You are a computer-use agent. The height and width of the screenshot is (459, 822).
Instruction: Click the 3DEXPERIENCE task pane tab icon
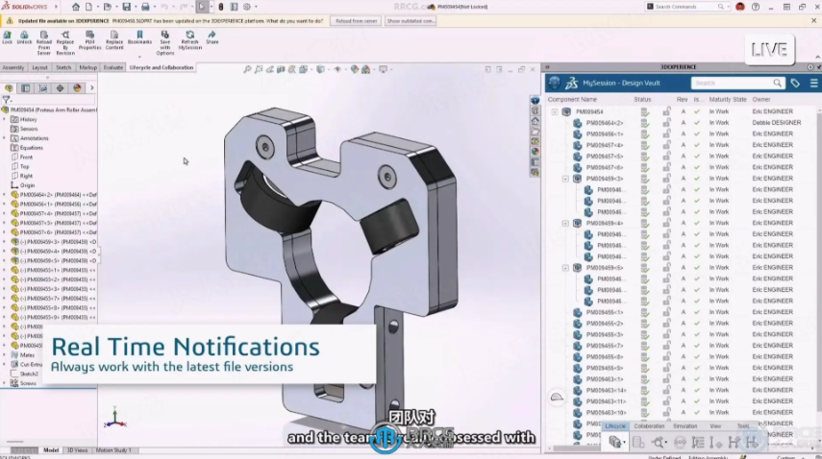(535, 100)
